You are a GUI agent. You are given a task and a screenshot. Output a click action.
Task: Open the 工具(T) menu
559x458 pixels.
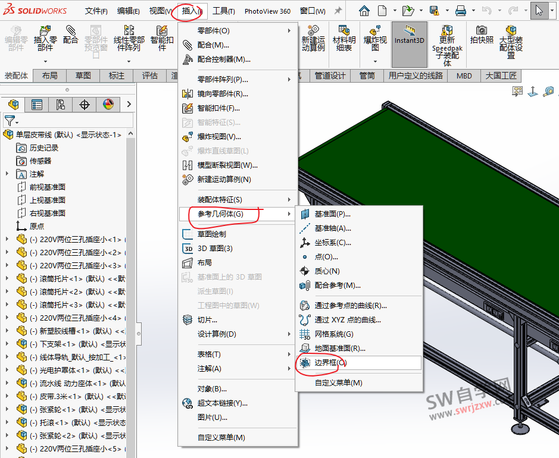pyautogui.click(x=223, y=10)
